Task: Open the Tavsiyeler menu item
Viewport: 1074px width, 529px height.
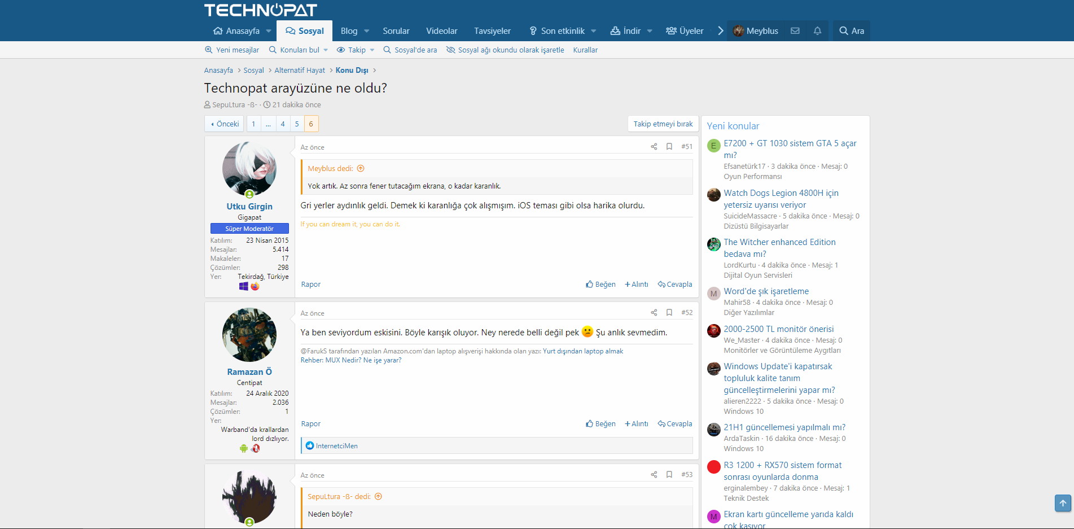Action: (x=492, y=31)
